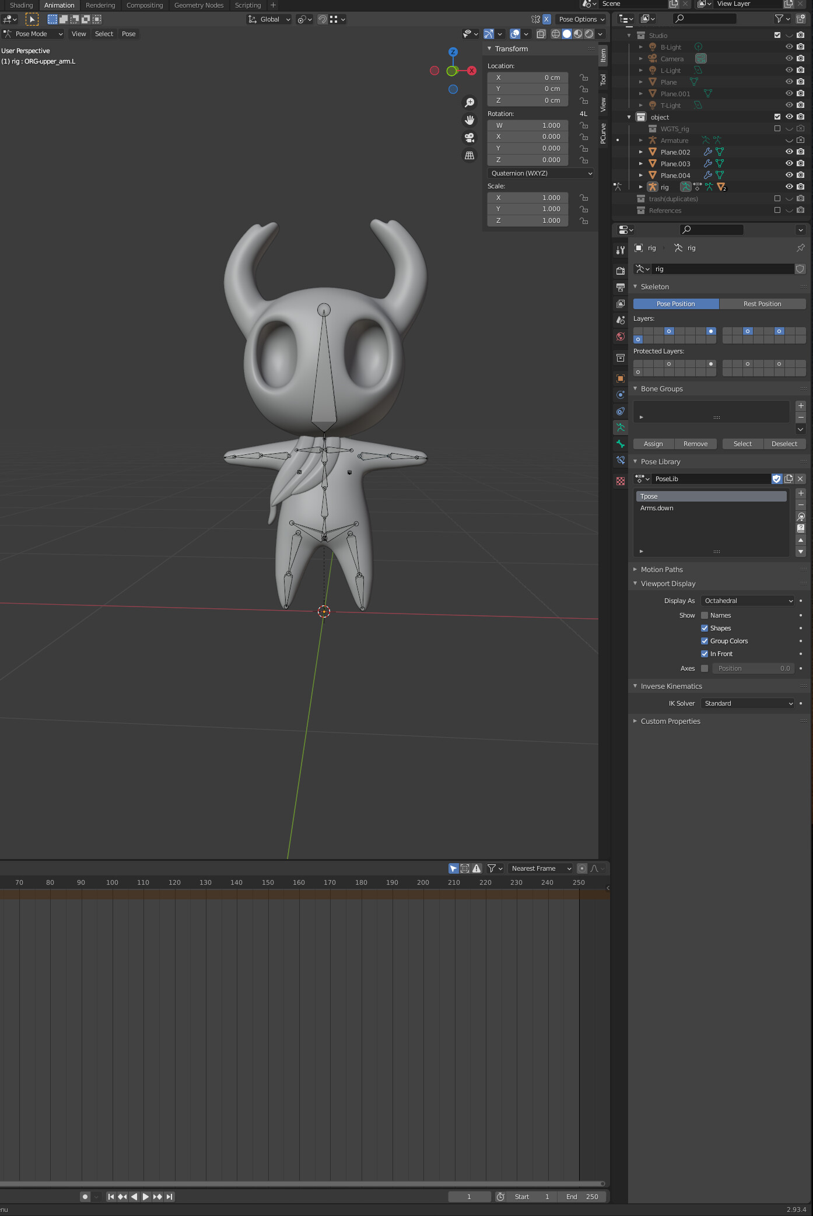Open the View Layer properties tab
Image resolution: width=813 pixels, height=1216 pixels.
coord(621,303)
